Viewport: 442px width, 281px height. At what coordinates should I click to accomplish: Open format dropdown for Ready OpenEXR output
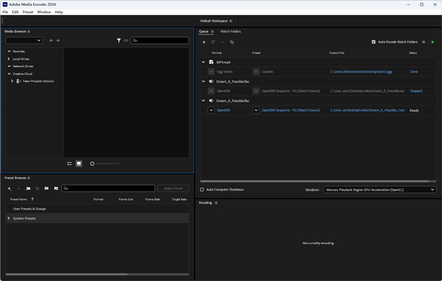(211, 110)
